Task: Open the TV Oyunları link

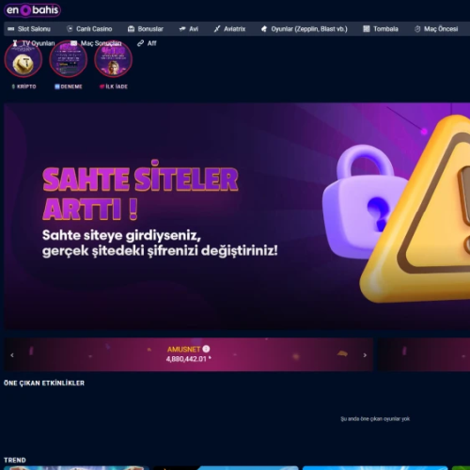Action: pos(34,43)
